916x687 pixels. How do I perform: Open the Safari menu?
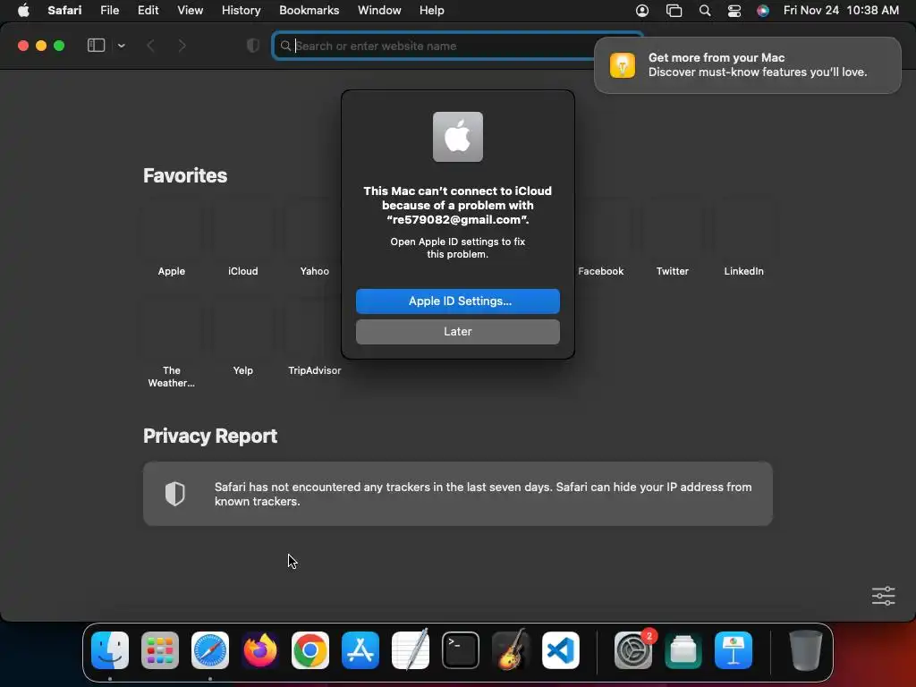click(x=64, y=11)
